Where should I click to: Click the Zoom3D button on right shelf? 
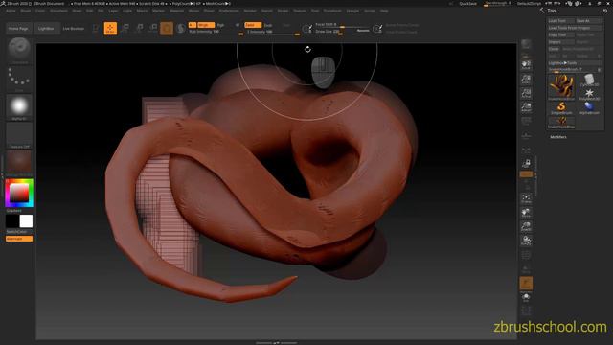tap(526, 227)
